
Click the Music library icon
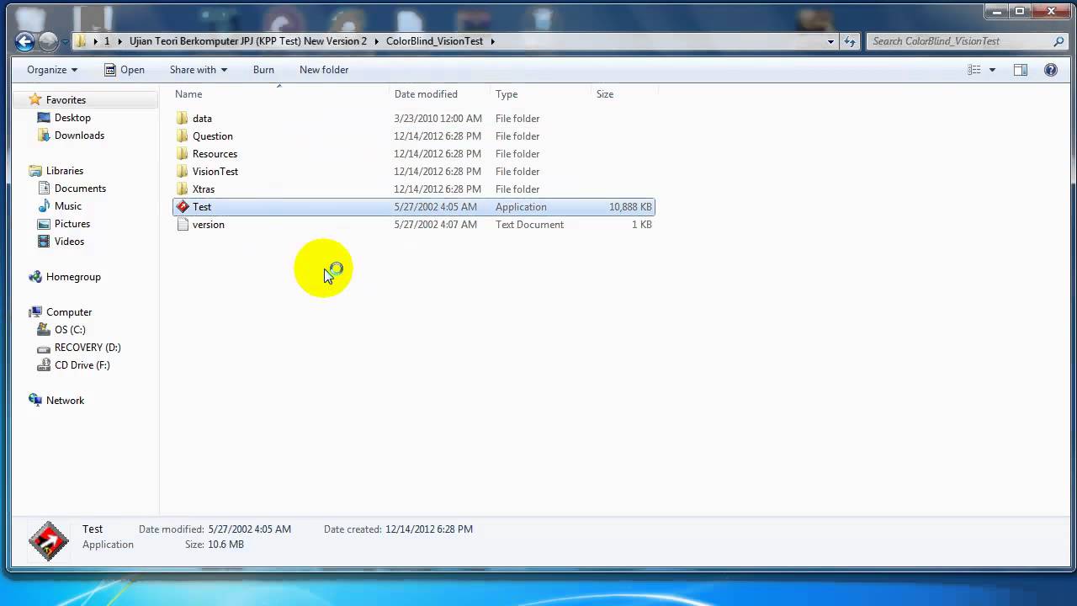(x=44, y=206)
